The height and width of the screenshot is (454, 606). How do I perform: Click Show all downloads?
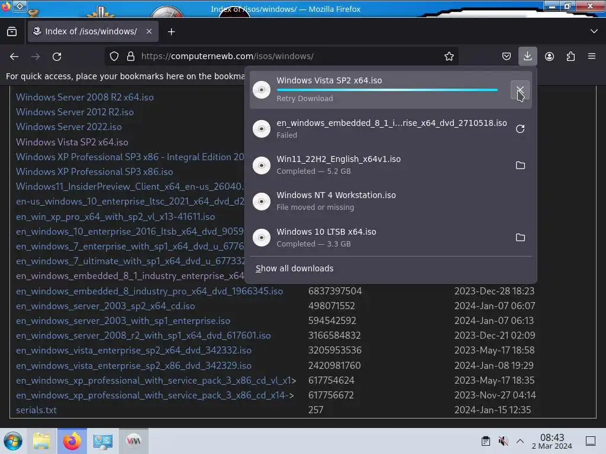pyautogui.click(x=295, y=268)
